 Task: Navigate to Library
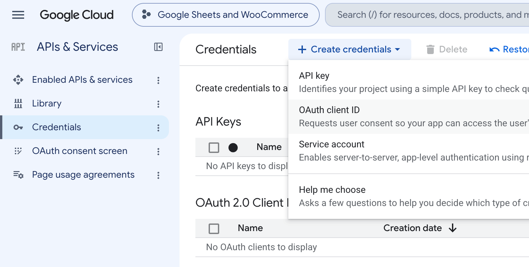[x=47, y=104]
